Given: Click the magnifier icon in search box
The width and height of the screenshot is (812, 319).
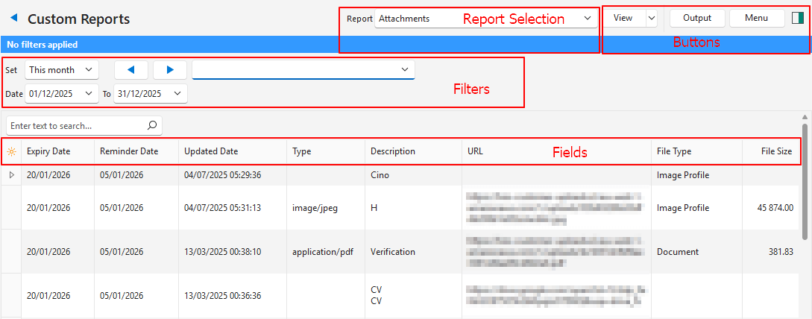Looking at the screenshot, I should [152, 126].
